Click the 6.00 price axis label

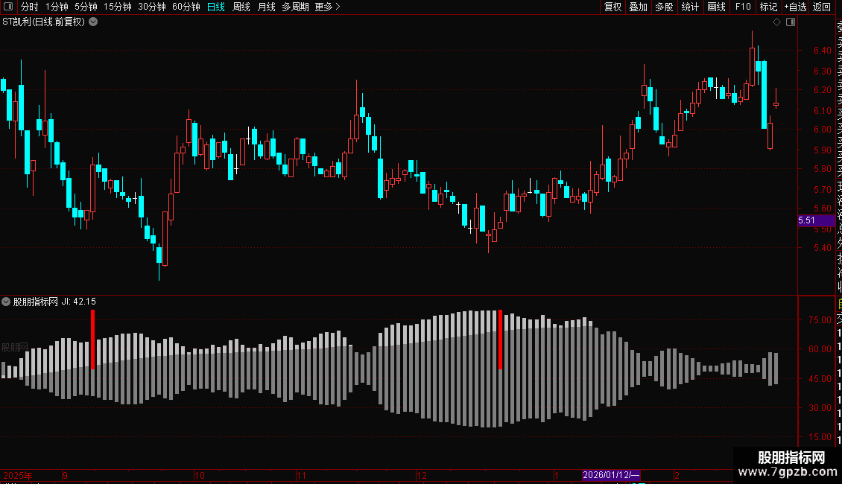tap(822, 130)
